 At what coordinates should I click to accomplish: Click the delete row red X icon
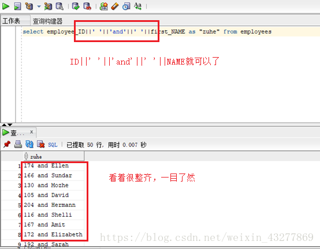pyautogui.click(x=40, y=144)
